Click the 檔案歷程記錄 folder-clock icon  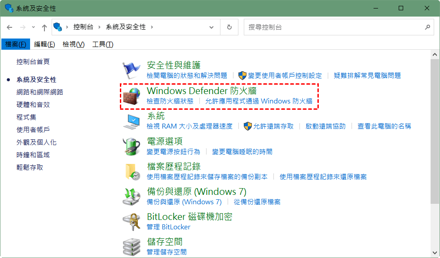(132, 172)
